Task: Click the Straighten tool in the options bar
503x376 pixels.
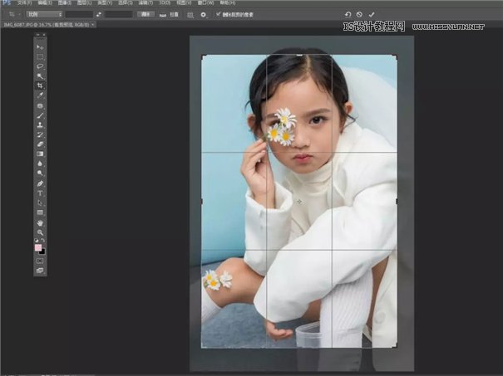Action: pyautogui.click(x=160, y=14)
